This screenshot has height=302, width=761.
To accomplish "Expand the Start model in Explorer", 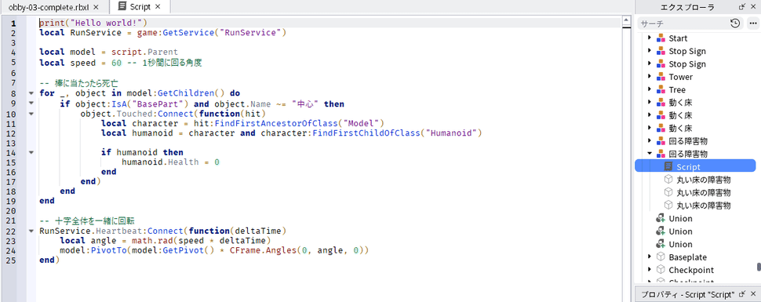I will coord(650,38).
